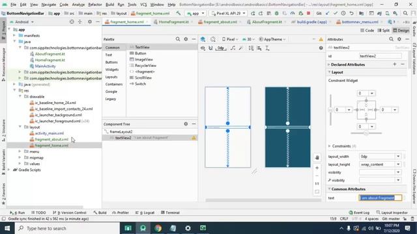The width and height of the screenshot is (417, 234).
Task: Debug the app with bug icon
Action: tap(276, 13)
